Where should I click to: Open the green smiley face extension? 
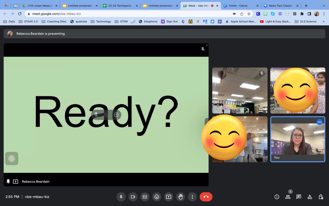point(265,14)
